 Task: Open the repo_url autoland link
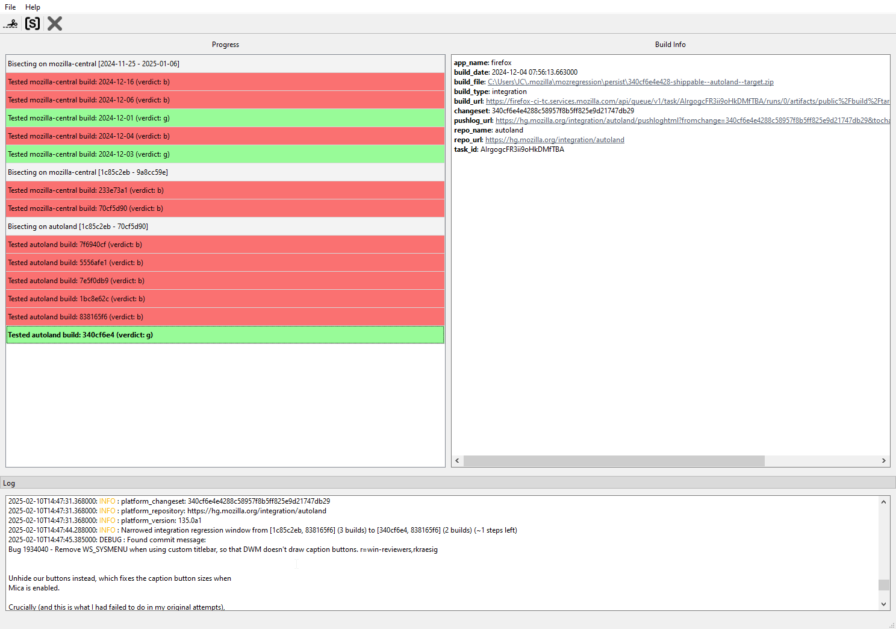click(555, 140)
